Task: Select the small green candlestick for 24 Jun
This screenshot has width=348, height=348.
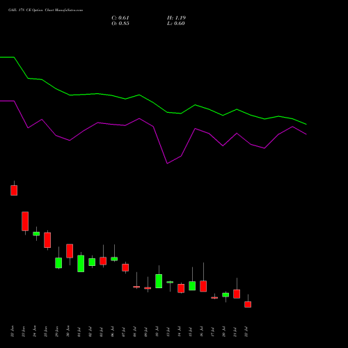Action: tap(36, 234)
